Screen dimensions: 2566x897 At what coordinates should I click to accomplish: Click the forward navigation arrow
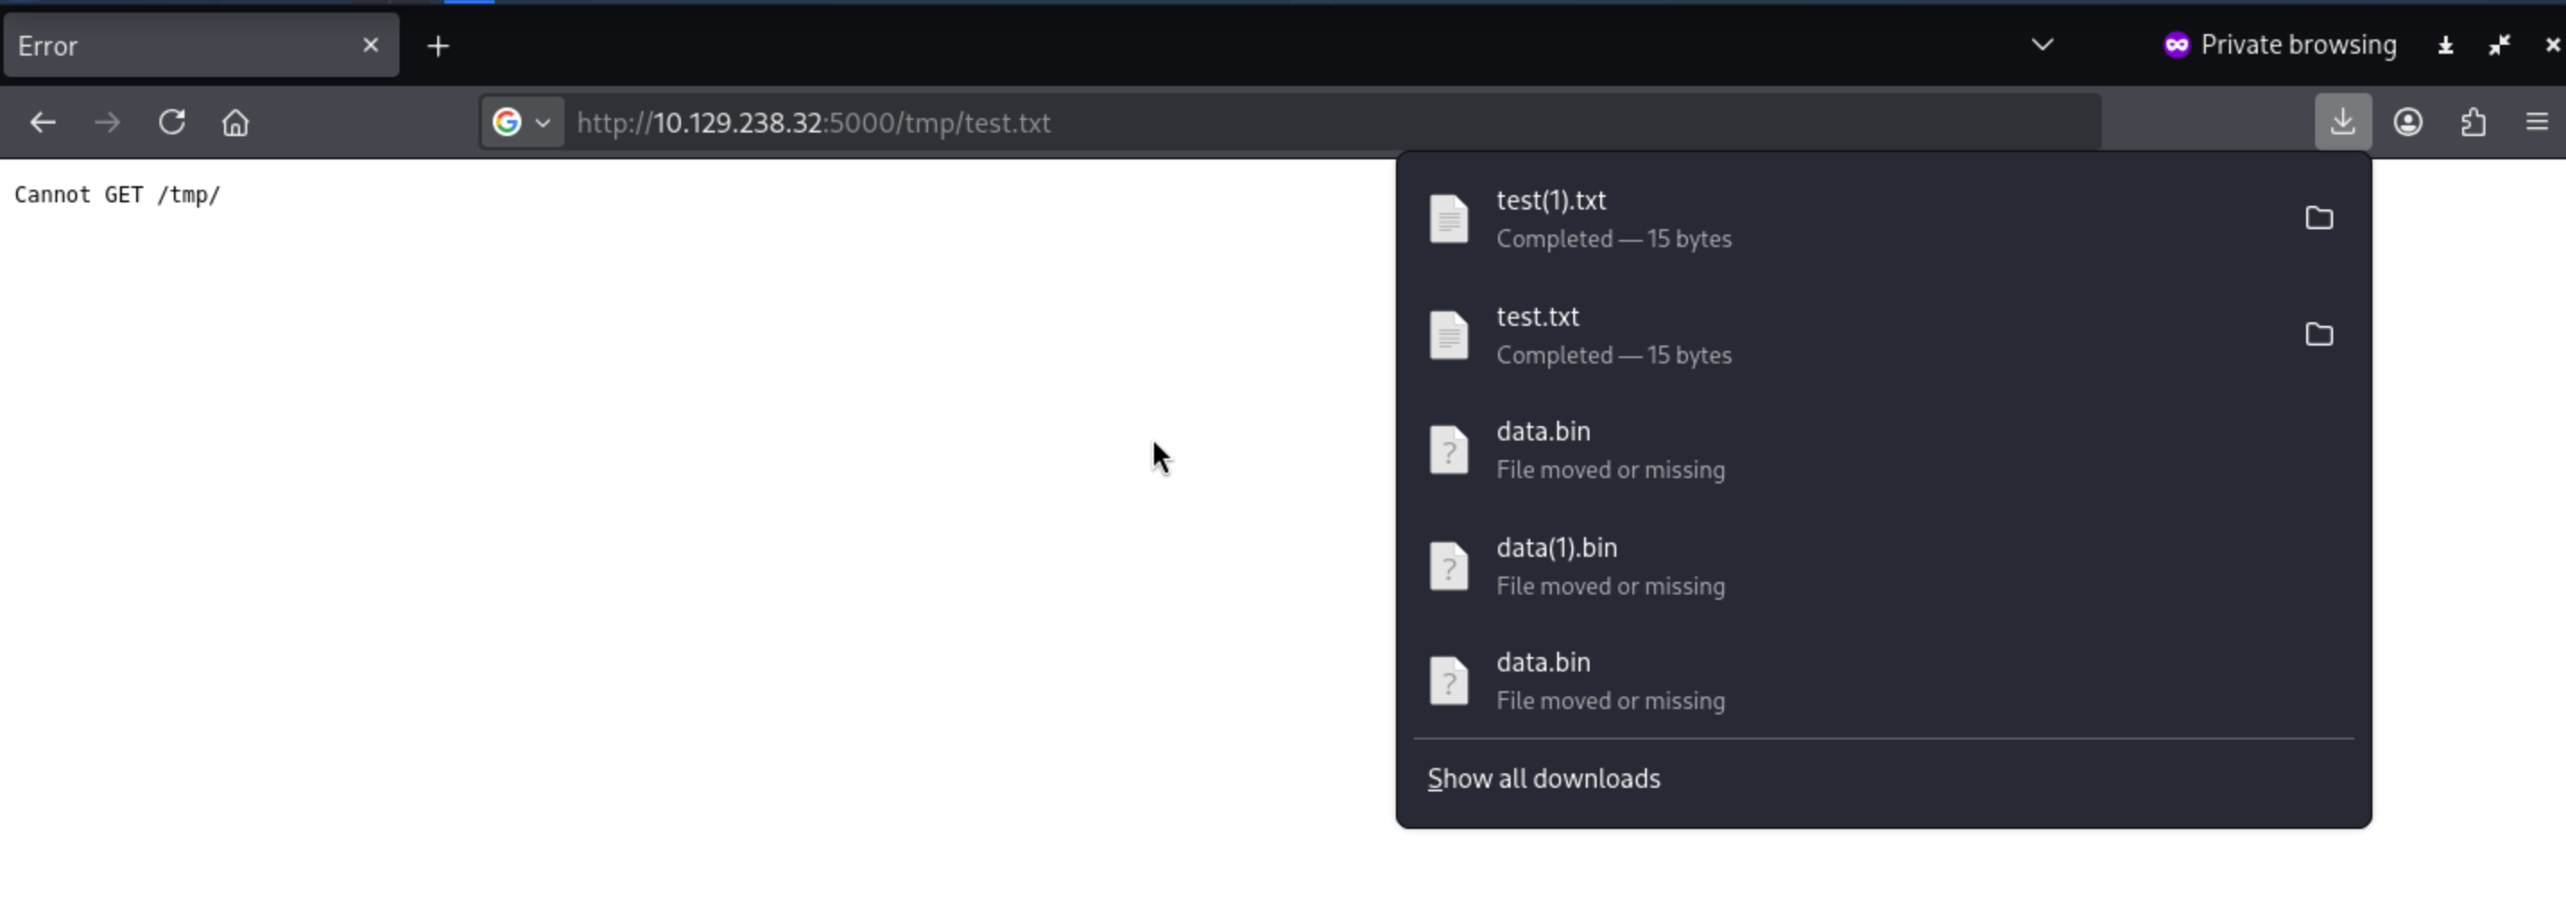107,123
